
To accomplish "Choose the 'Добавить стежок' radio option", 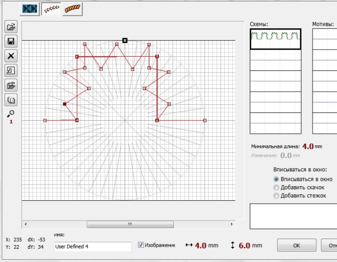I will coord(276,195).
